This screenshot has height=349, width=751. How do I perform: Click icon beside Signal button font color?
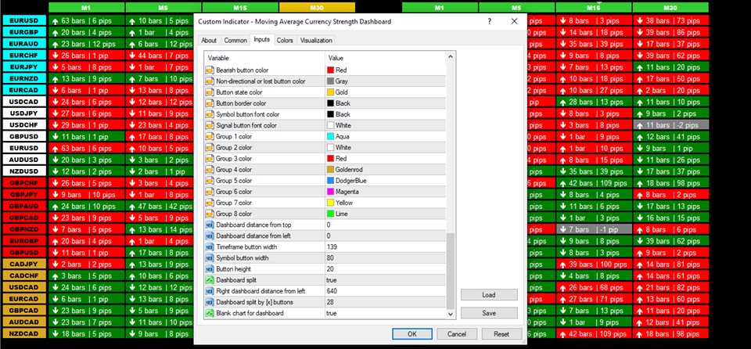pos(209,125)
